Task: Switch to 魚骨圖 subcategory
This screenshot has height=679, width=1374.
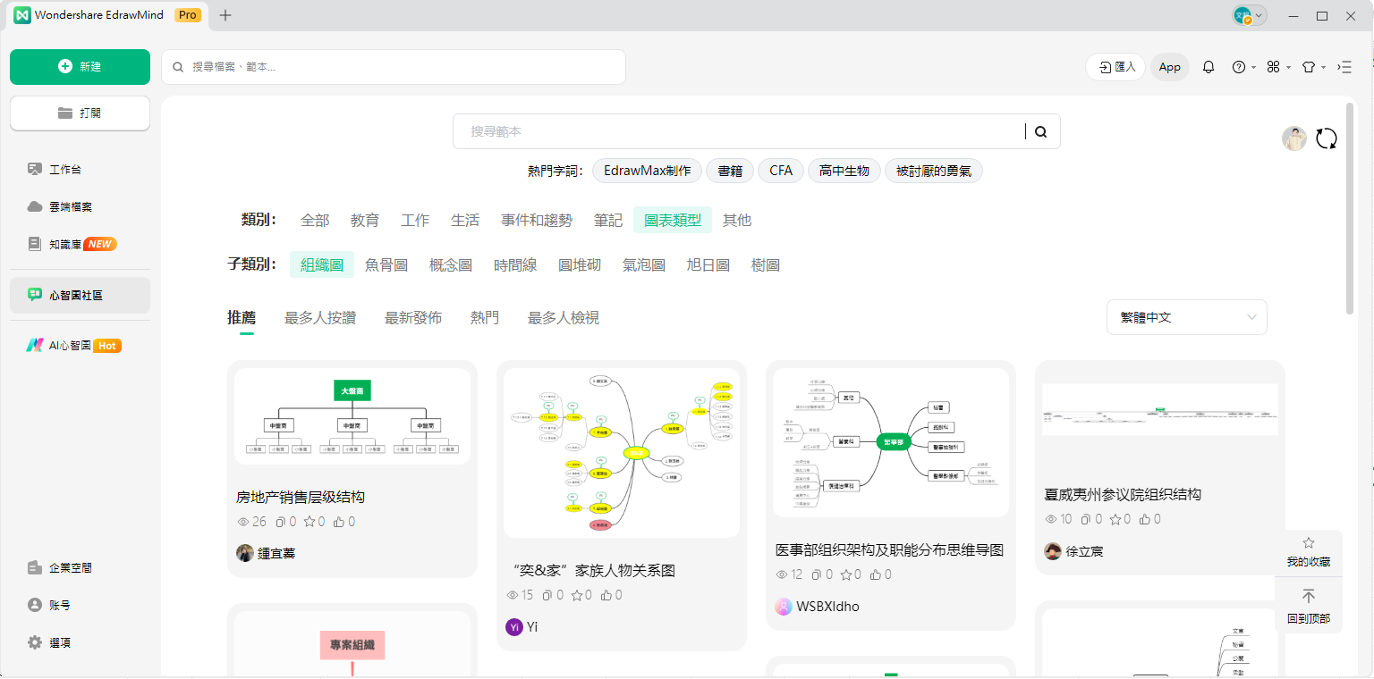Action: 386,264
